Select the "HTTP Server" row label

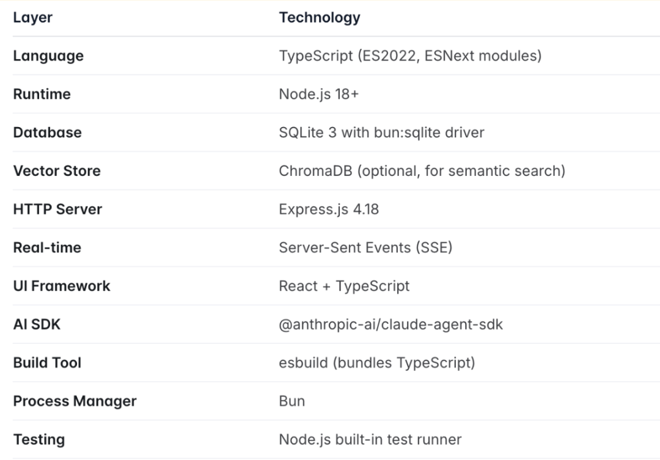57,210
